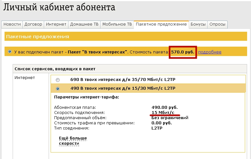Click the Пакетные предложения header
The image size is (251, 159).
(x=38, y=37)
